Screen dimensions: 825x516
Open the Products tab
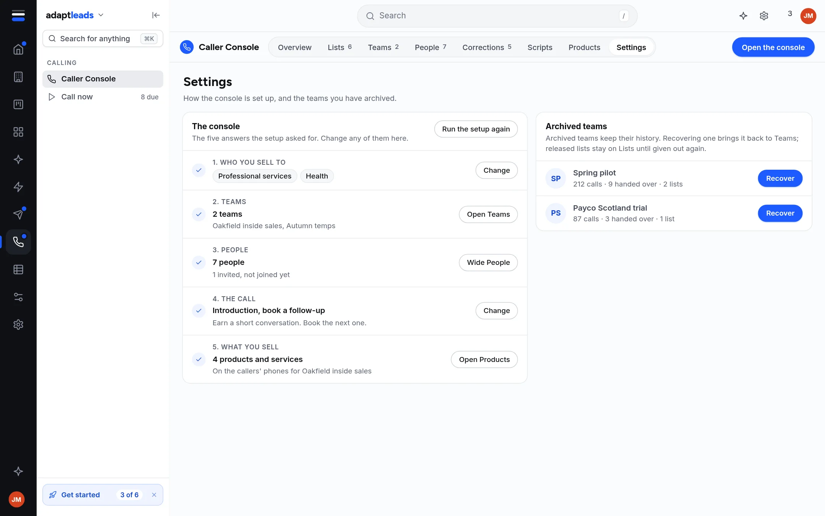tap(584, 47)
